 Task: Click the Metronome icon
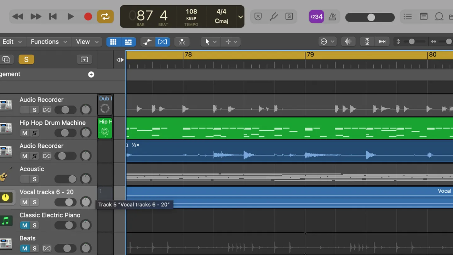tap(332, 17)
